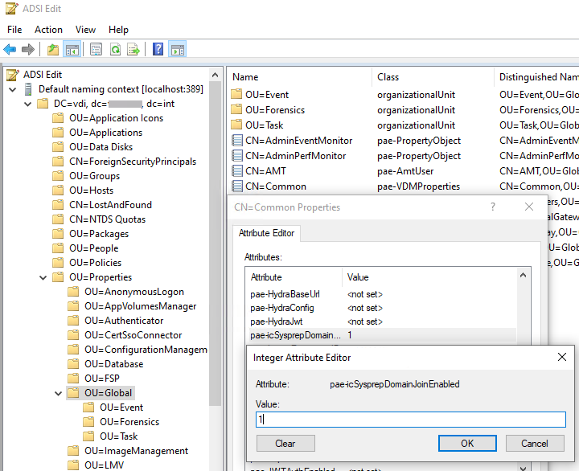Open the Action menu

(x=48, y=30)
